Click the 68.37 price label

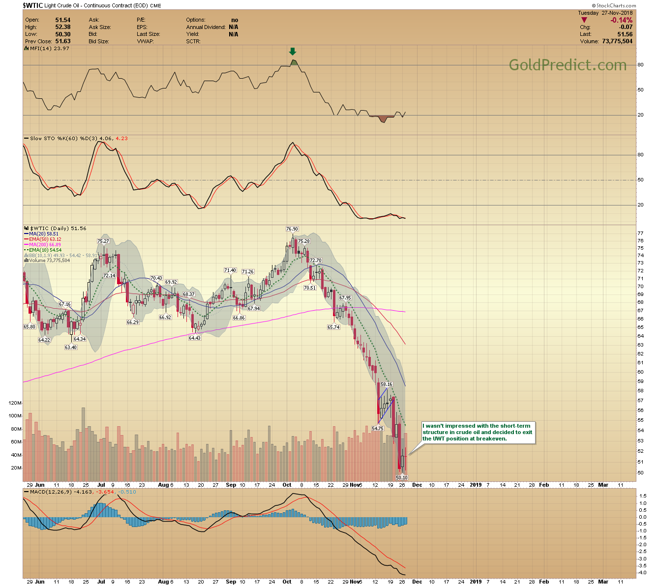[189, 294]
